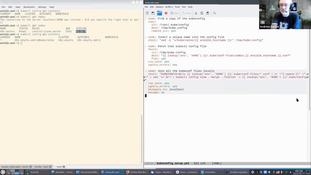
Task: Open the Konsole Bookmarks menu
Action: (29, 7)
